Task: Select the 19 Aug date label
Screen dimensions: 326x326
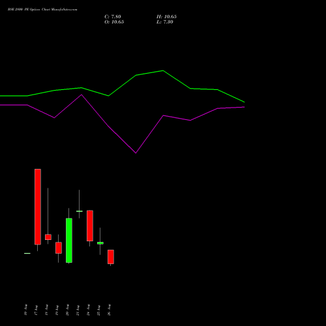Action: click(x=57, y=310)
